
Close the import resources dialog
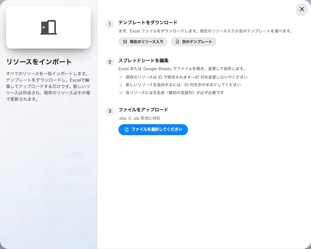(302, 9)
